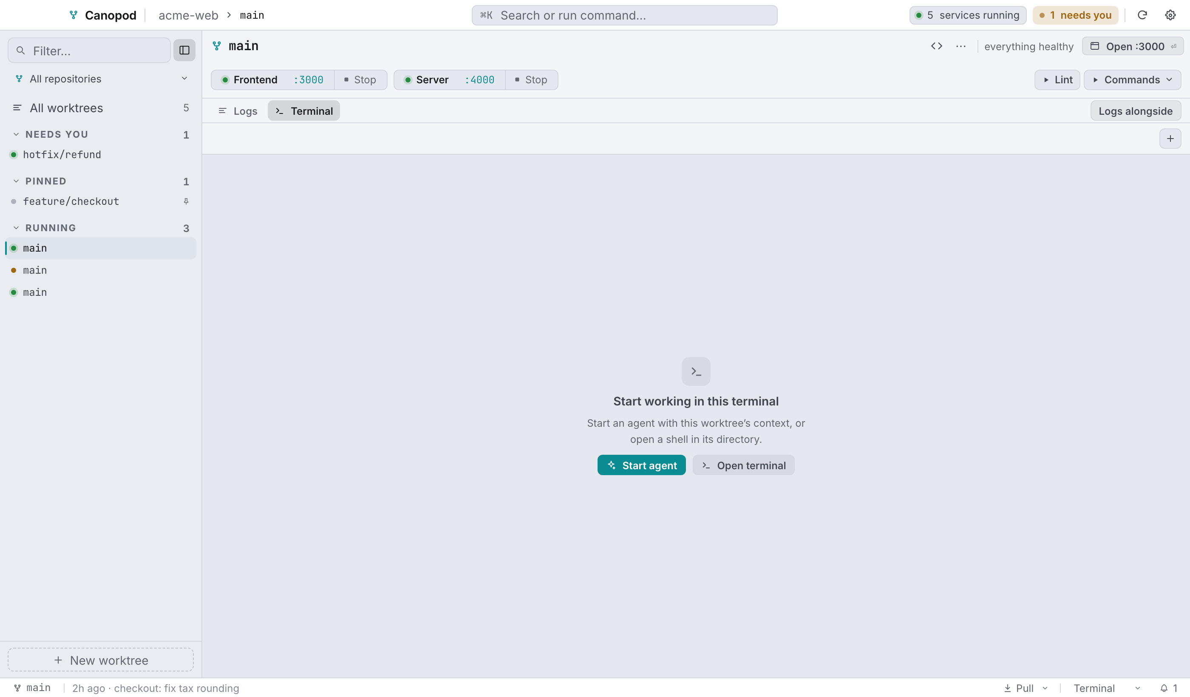
Task: Collapse the PINNED section
Action: (16, 181)
